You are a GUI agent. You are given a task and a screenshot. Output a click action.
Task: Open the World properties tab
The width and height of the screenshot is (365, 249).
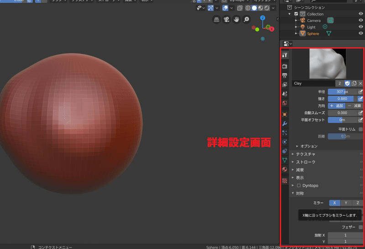pyautogui.click(x=285, y=103)
